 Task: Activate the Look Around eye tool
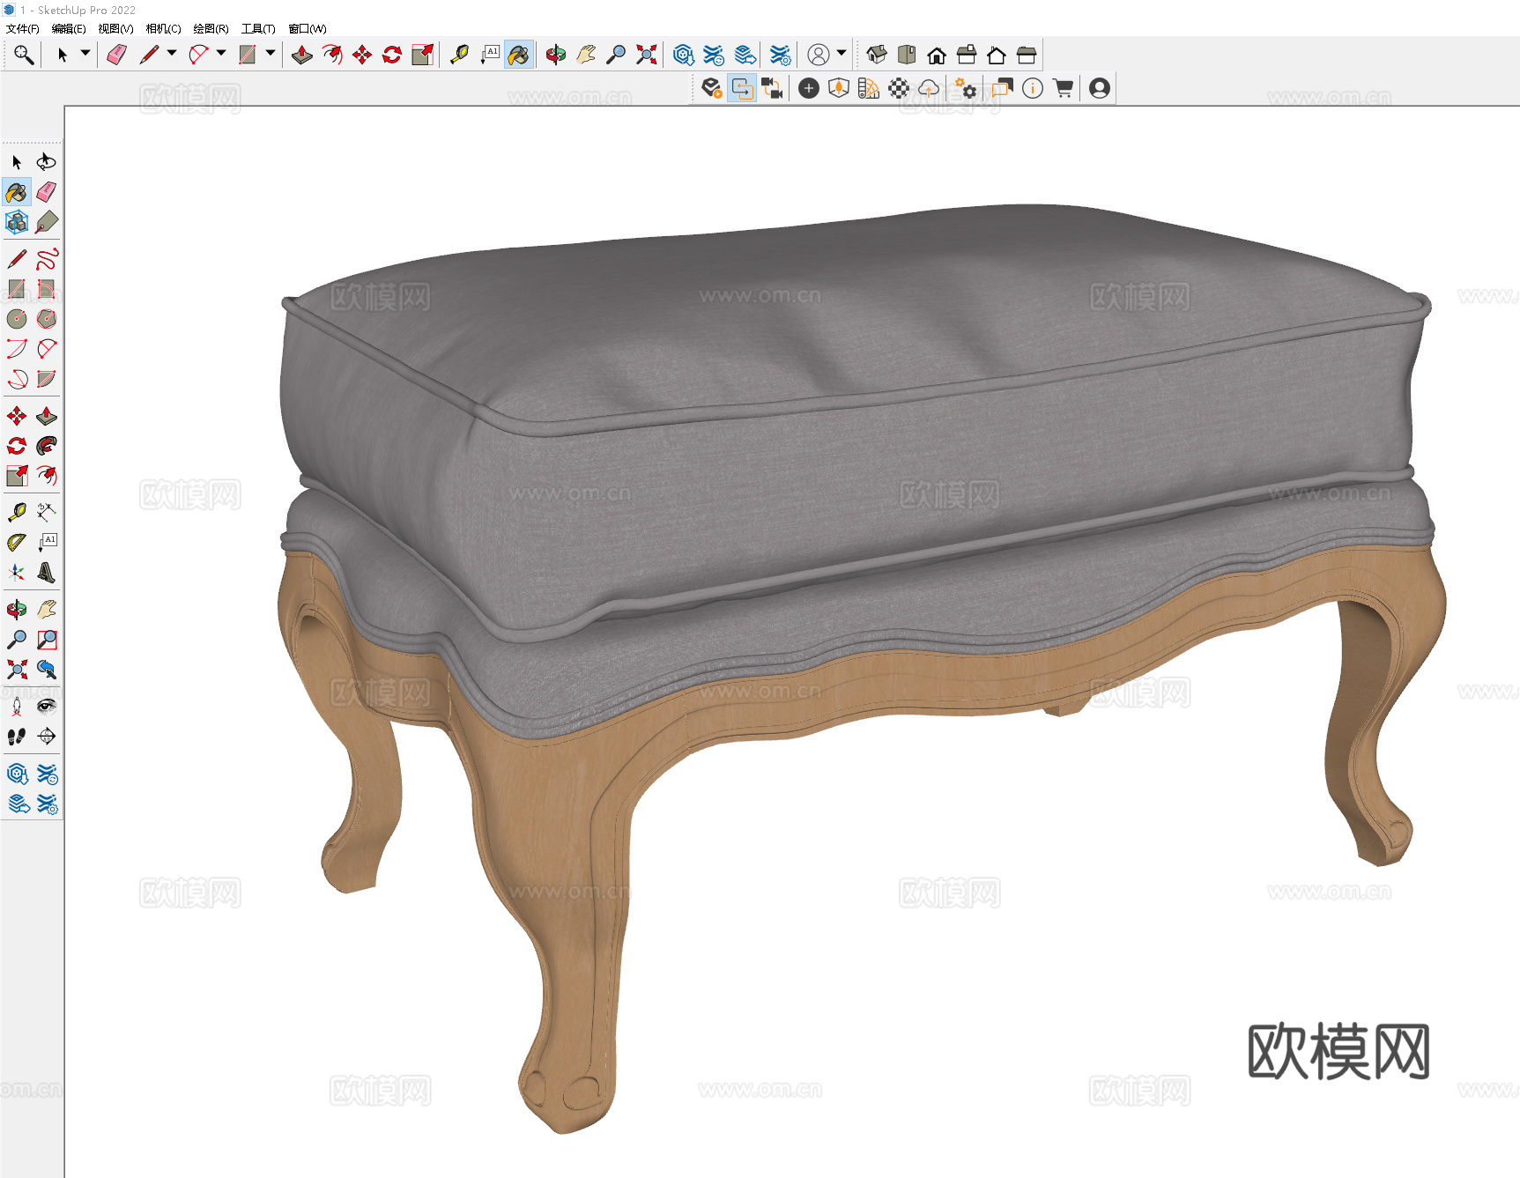point(47,707)
